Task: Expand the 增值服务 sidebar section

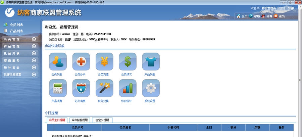Action: 20,60
